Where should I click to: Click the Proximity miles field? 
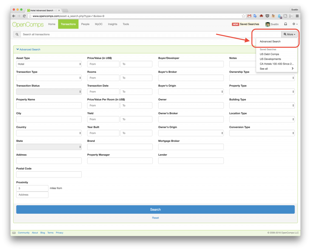32,189
